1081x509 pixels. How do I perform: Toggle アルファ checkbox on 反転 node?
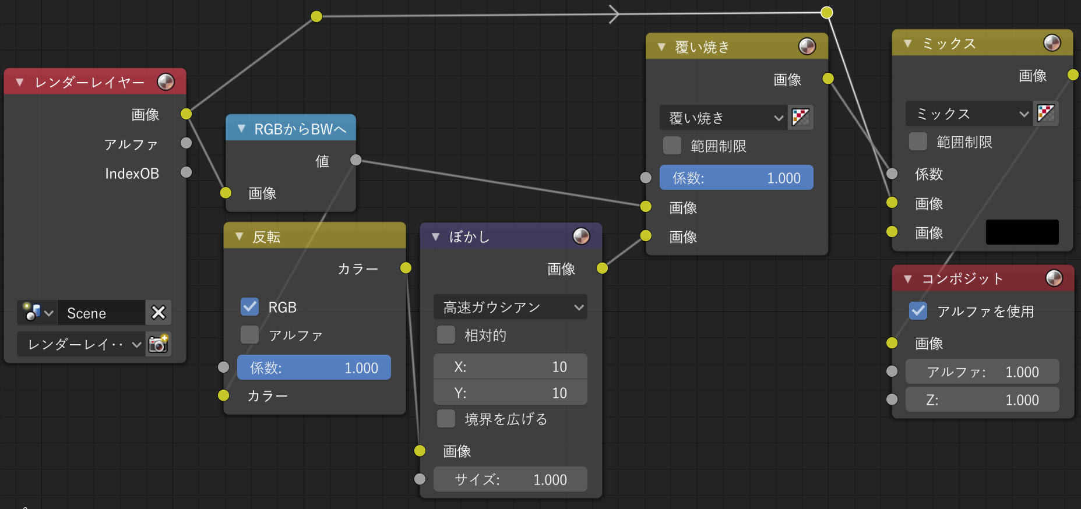249,334
